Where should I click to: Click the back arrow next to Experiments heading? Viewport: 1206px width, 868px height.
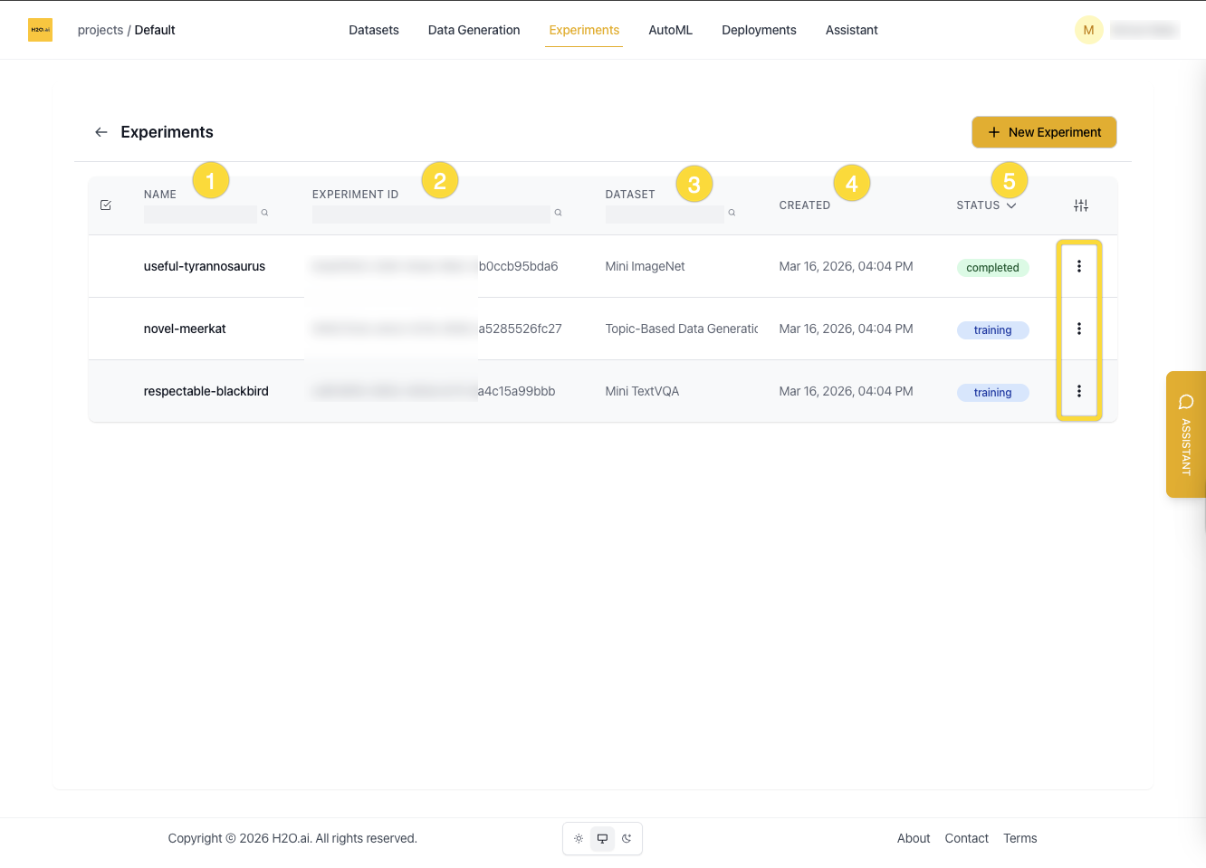pyautogui.click(x=101, y=132)
